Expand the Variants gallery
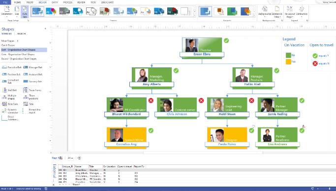Screen dimensions: 336x191 point(254,15)
